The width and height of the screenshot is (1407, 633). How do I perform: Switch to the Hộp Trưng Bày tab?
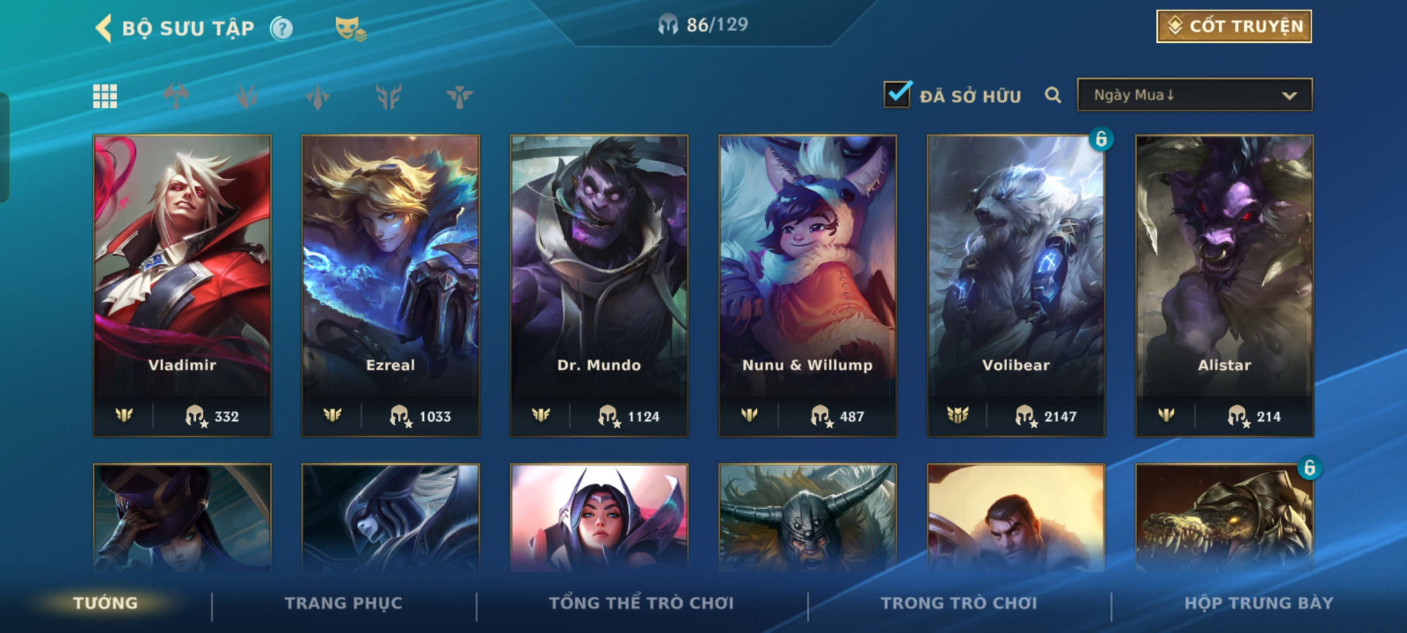pos(1259,603)
